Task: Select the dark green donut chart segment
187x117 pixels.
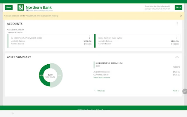Action: tap(41, 75)
